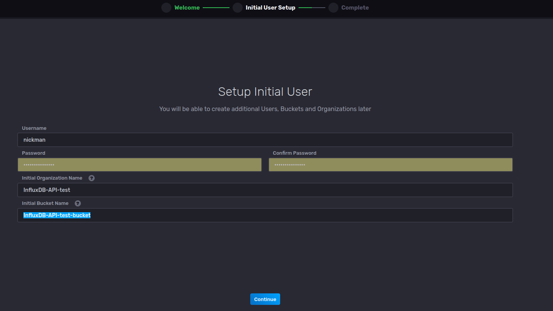Click the Password input field
The width and height of the screenshot is (553, 311).
139,164
